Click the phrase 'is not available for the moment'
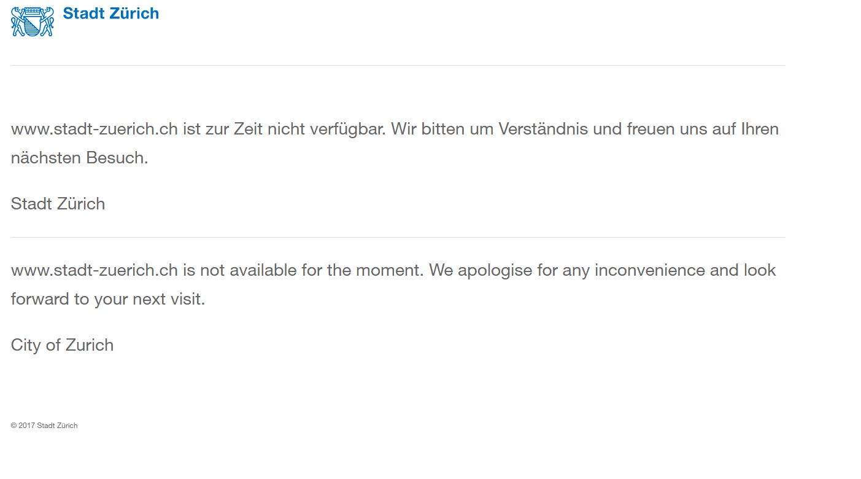The height and width of the screenshot is (479, 861). click(x=303, y=270)
